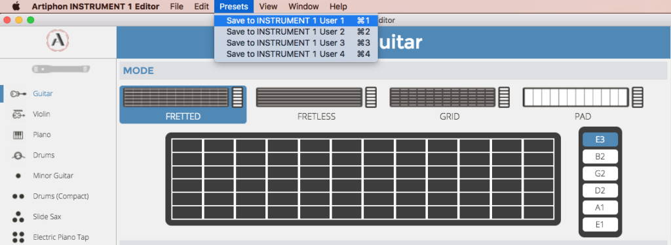Pick the Piano keyboard icon in sidebar
The image size is (671, 245).
point(18,135)
